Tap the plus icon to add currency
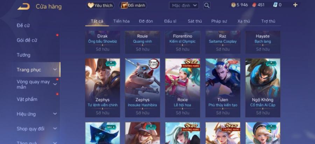Viewport: 315px width, 144px height. (x=295, y=5)
